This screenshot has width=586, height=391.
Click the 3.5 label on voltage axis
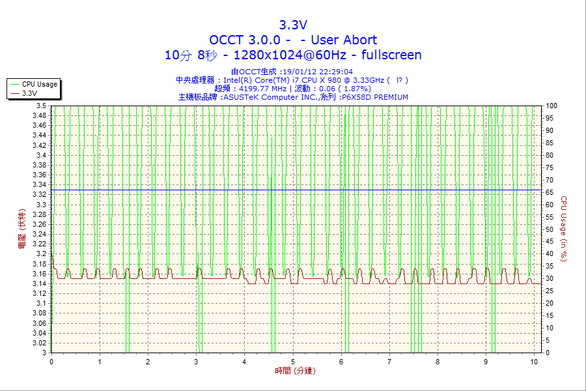42,106
